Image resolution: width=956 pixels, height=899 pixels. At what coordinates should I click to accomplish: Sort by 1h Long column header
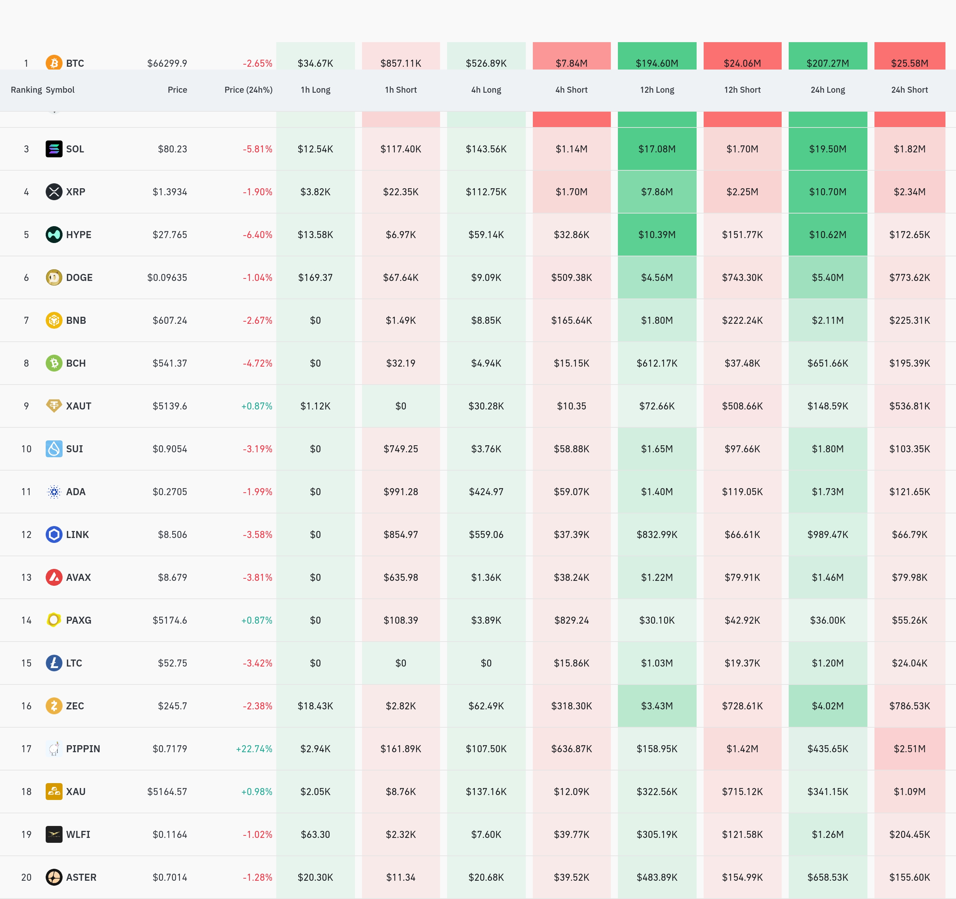tap(316, 90)
